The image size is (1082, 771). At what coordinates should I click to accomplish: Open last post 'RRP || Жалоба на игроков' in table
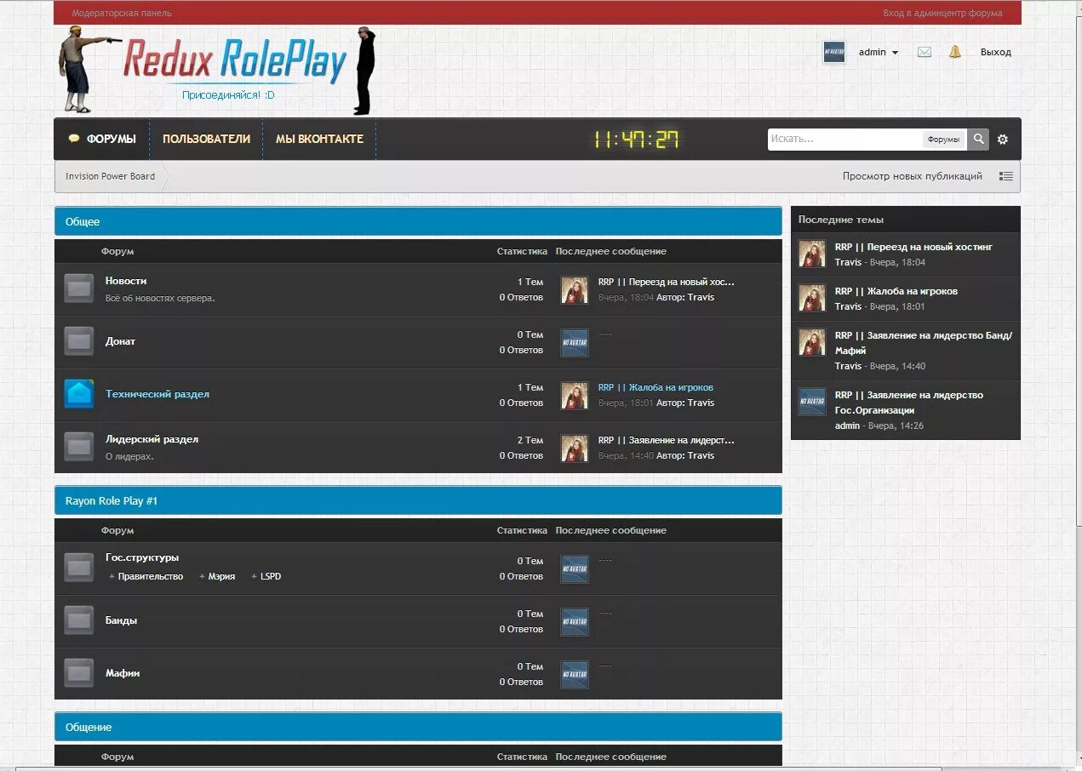click(655, 387)
